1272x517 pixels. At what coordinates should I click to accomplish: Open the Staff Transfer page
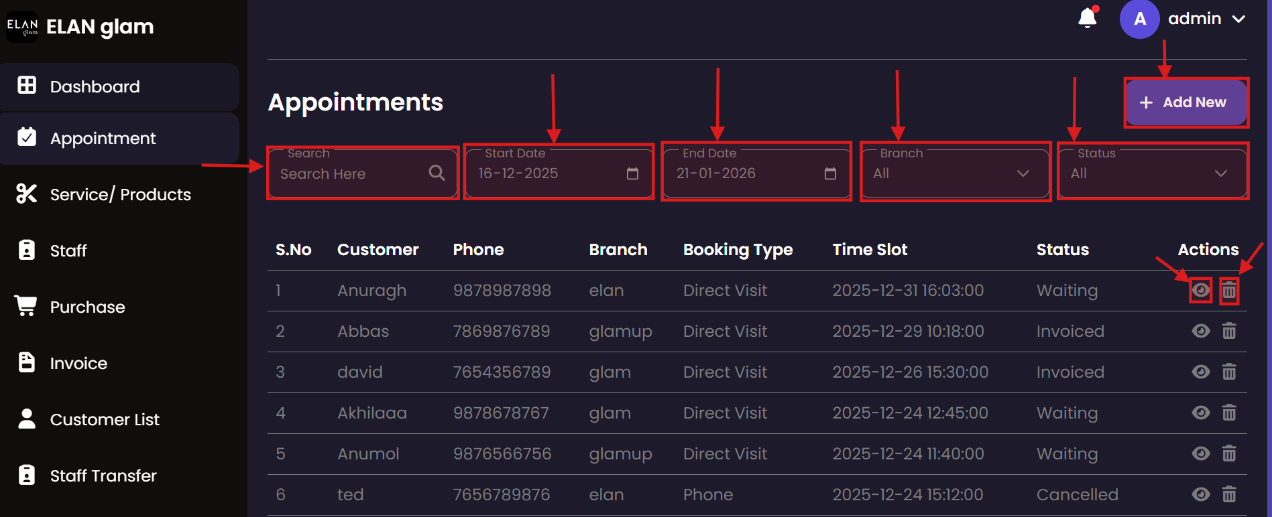point(103,475)
